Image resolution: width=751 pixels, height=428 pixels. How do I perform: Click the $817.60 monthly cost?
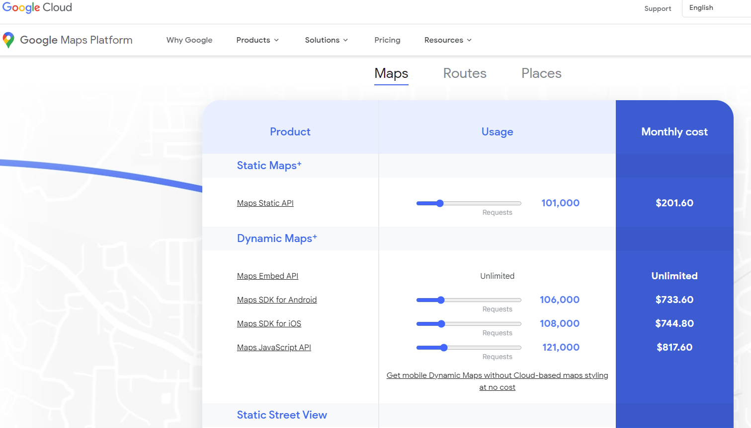tap(674, 347)
